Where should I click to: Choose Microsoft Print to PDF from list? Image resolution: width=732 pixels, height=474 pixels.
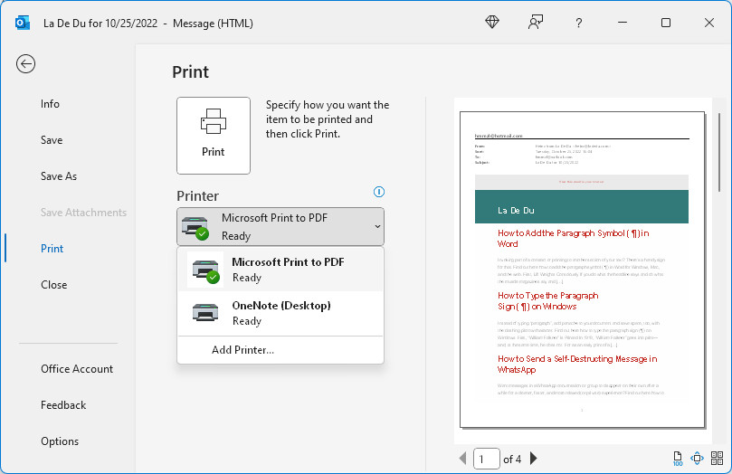tap(280, 270)
